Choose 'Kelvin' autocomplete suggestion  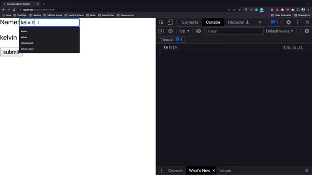49,31
